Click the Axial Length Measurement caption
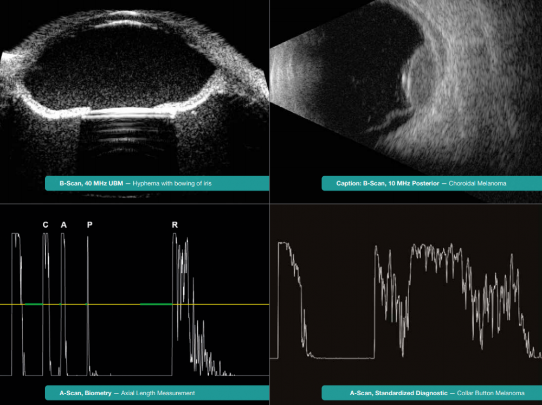Screen dimensions: 542x405 click(x=157, y=393)
